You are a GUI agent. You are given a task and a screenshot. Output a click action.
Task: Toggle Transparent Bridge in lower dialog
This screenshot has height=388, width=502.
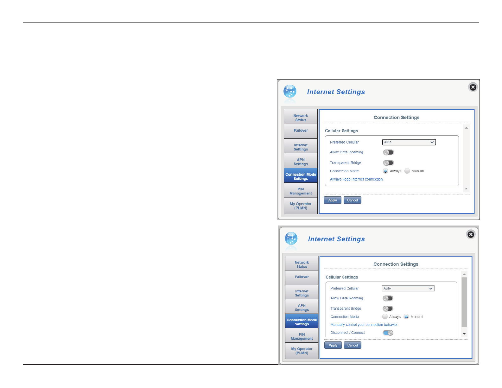pos(388,308)
